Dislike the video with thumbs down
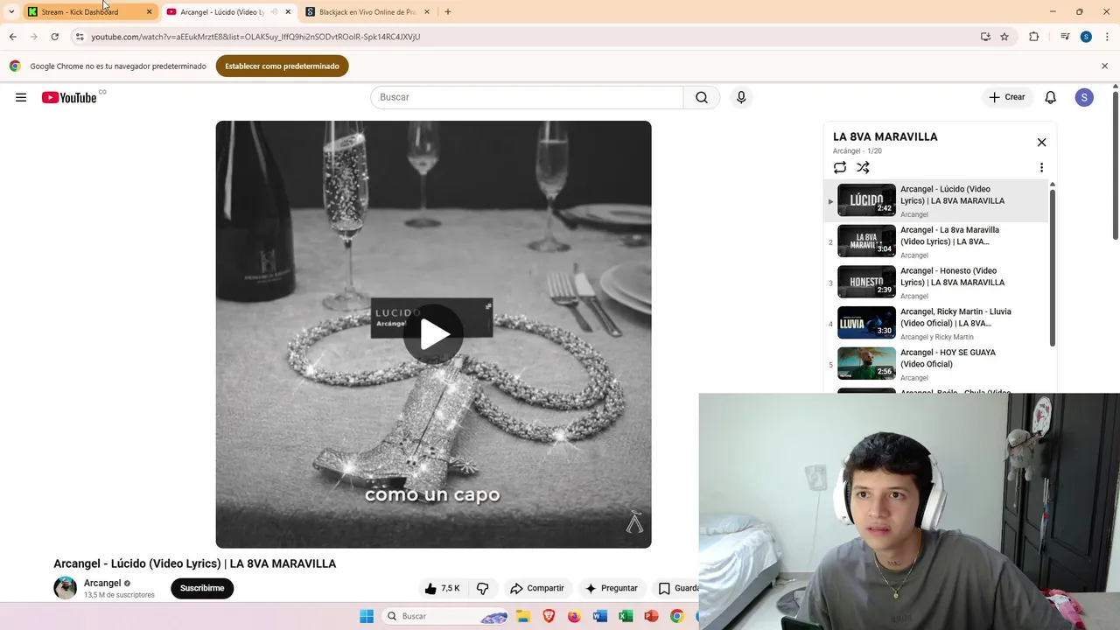 click(482, 588)
